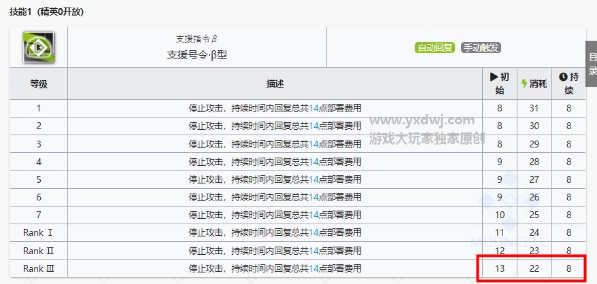Click the clock icon beside 持续
This screenshot has height=284, width=597.
[563, 77]
